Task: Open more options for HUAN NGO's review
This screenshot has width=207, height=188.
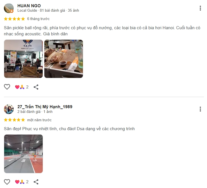Action: 200,8
